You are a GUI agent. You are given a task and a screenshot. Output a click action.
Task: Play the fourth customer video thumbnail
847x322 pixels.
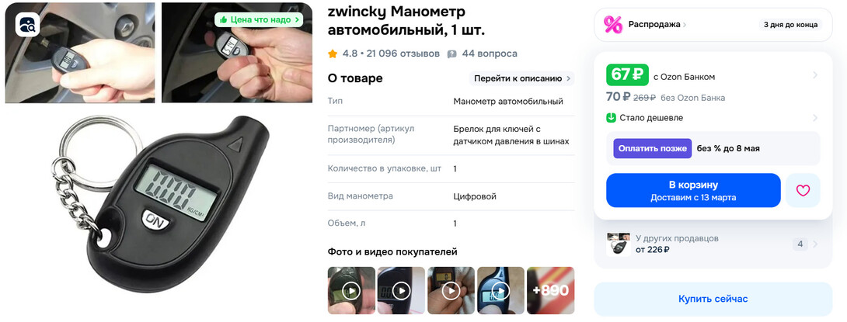[x=500, y=291]
